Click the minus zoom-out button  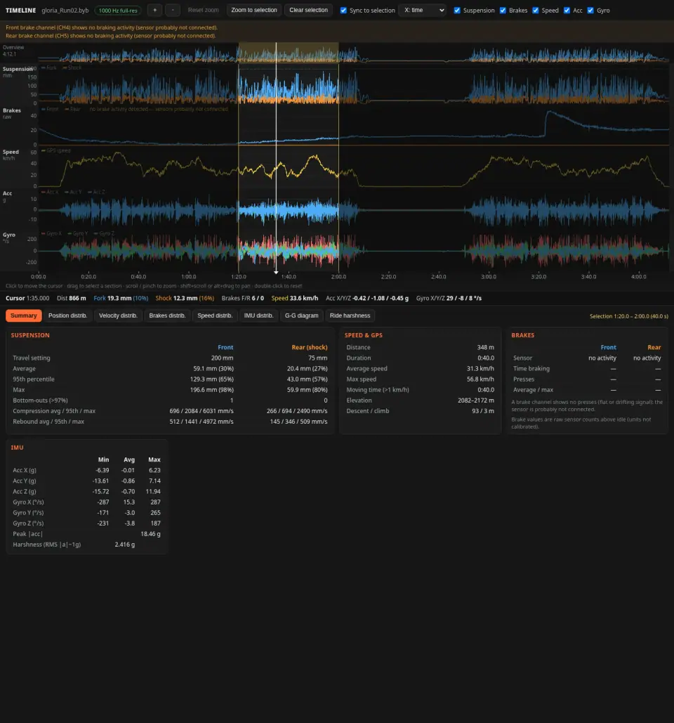point(173,10)
